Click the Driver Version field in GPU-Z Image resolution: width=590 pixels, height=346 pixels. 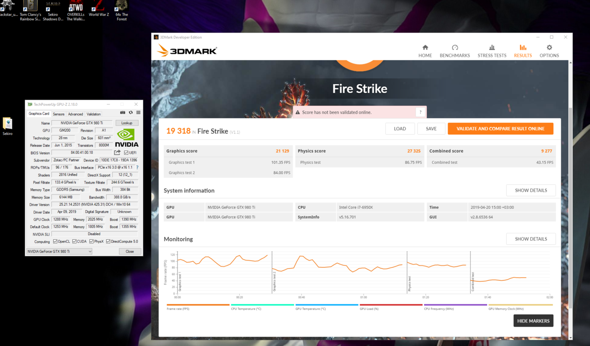point(94,205)
